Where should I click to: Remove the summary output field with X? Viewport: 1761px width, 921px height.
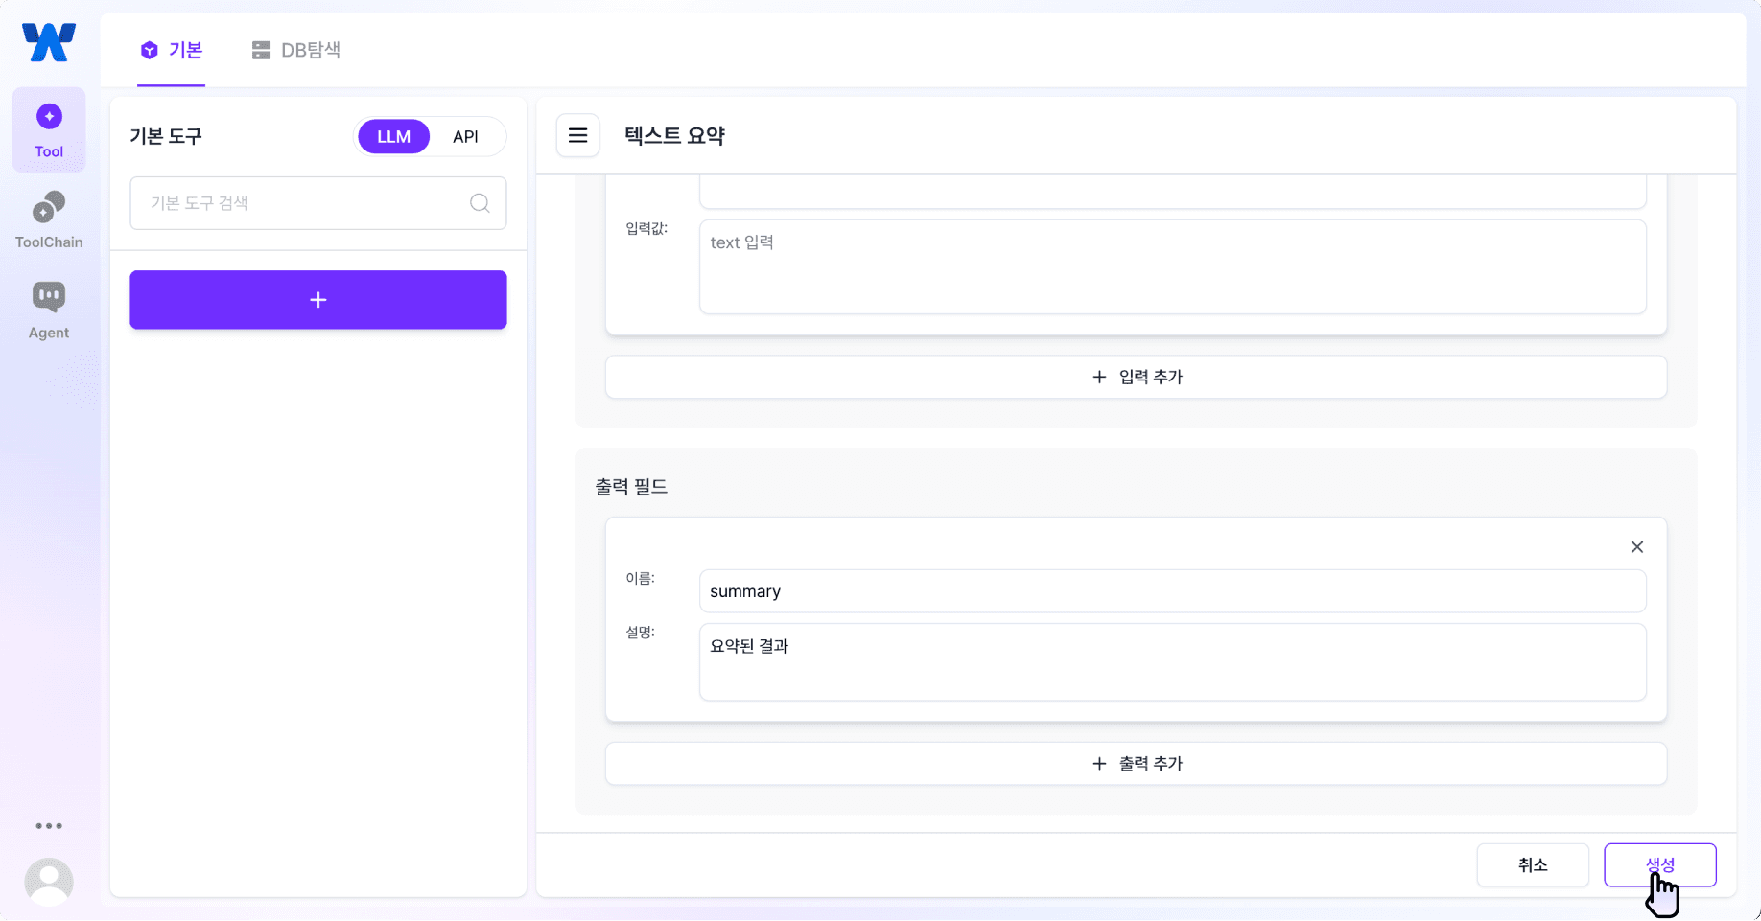[1637, 546]
